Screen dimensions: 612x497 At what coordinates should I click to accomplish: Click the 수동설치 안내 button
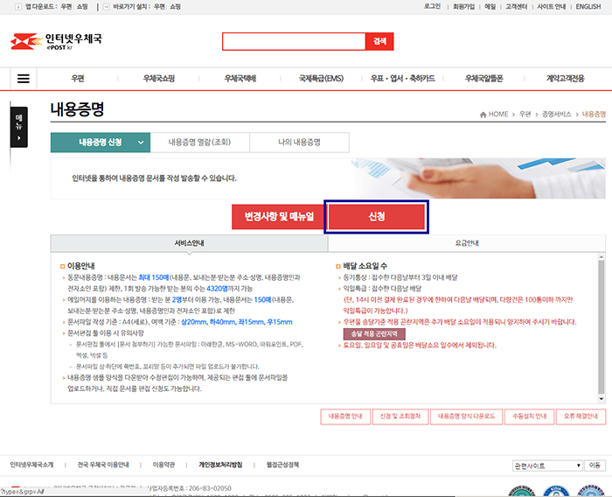[x=529, y=416]
